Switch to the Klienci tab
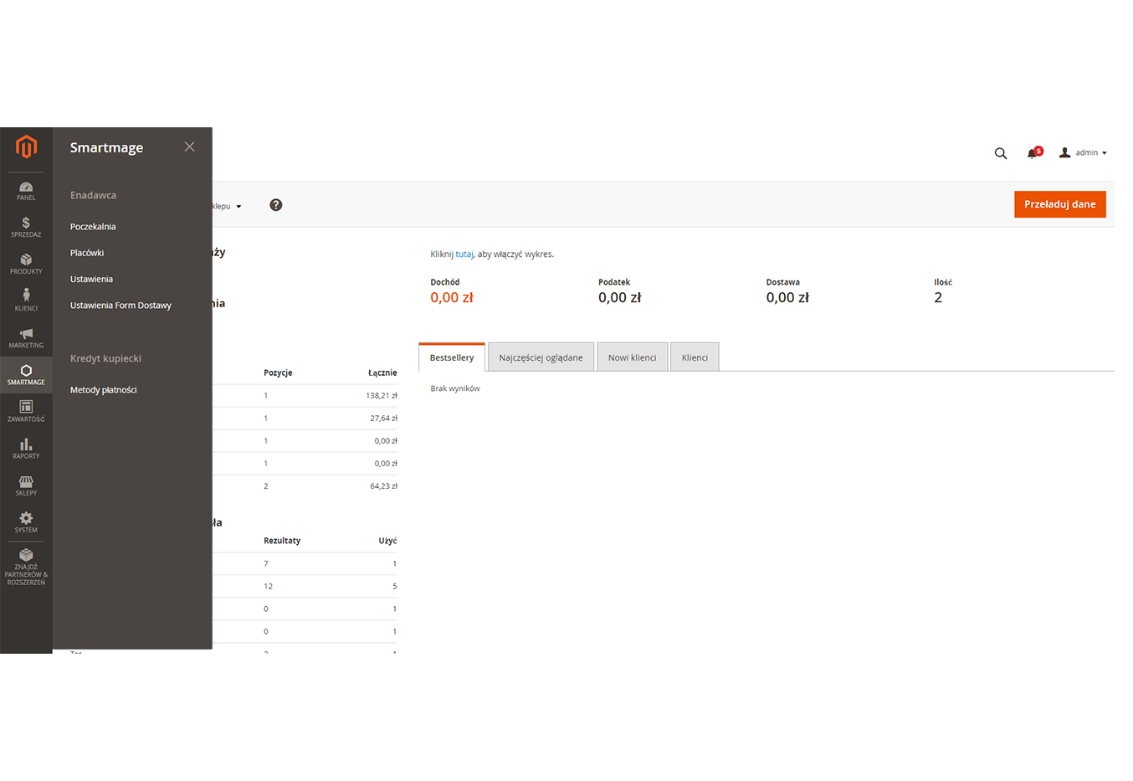Viewport: 1133px width, 781px height. click(695, 357)
